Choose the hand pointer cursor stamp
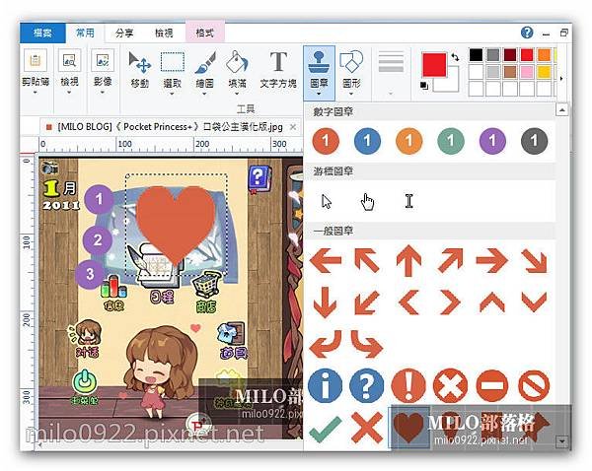 click(x=367, y=202)
